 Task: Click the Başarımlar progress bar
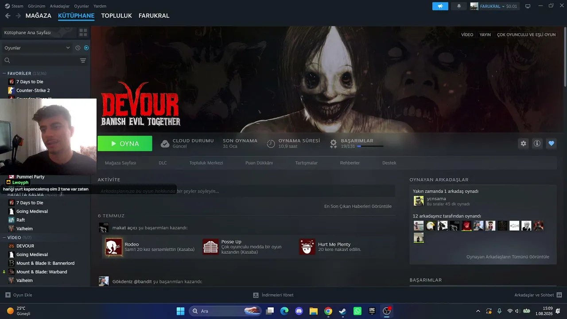[370, 146]
